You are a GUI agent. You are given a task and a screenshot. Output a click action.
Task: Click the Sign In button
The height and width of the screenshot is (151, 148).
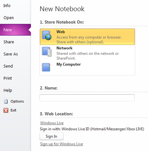pos(51,136)
